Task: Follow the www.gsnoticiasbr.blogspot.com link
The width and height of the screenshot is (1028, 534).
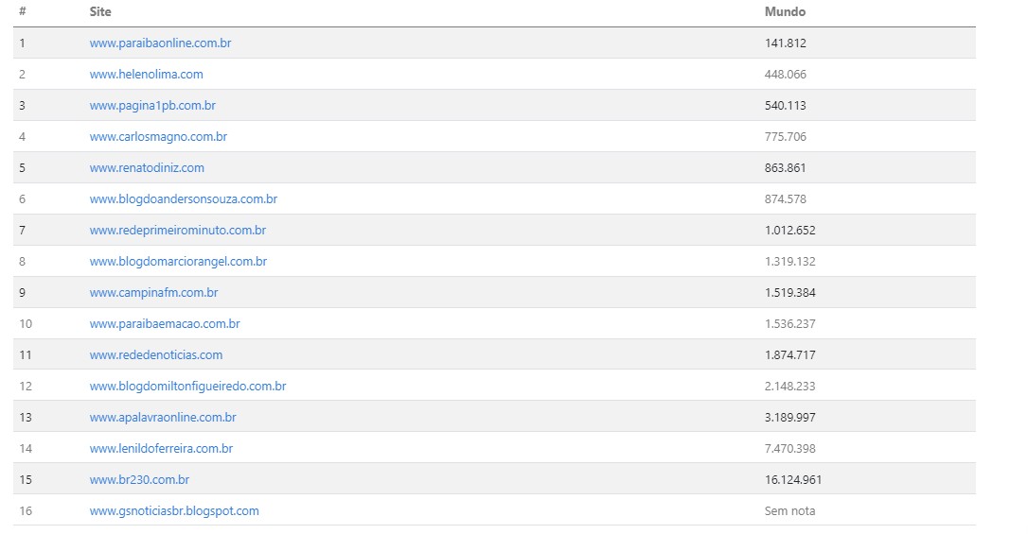Action: click(174, 511)
